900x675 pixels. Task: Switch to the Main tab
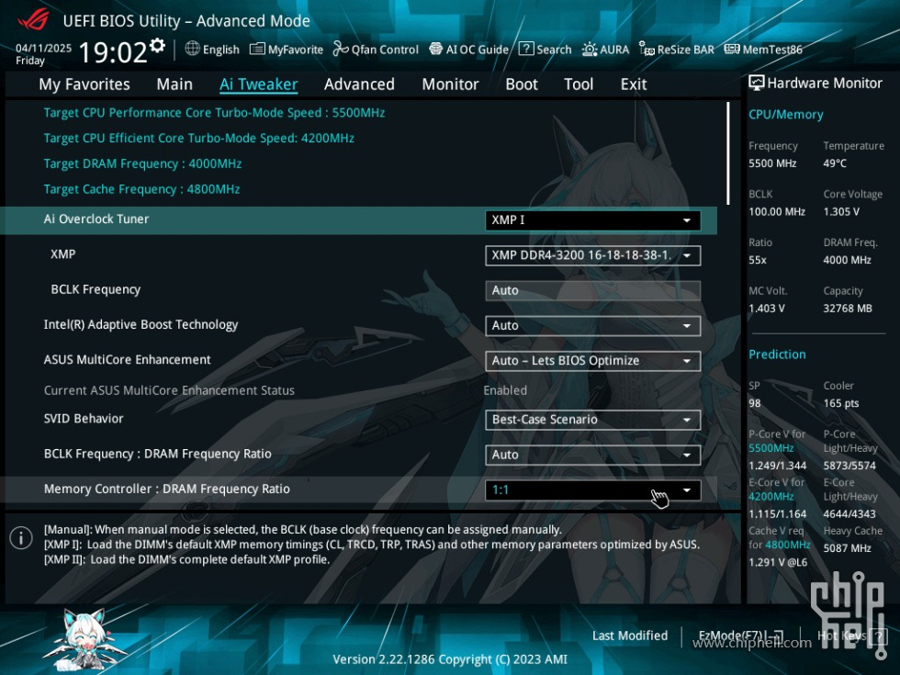tap(174, 84)
